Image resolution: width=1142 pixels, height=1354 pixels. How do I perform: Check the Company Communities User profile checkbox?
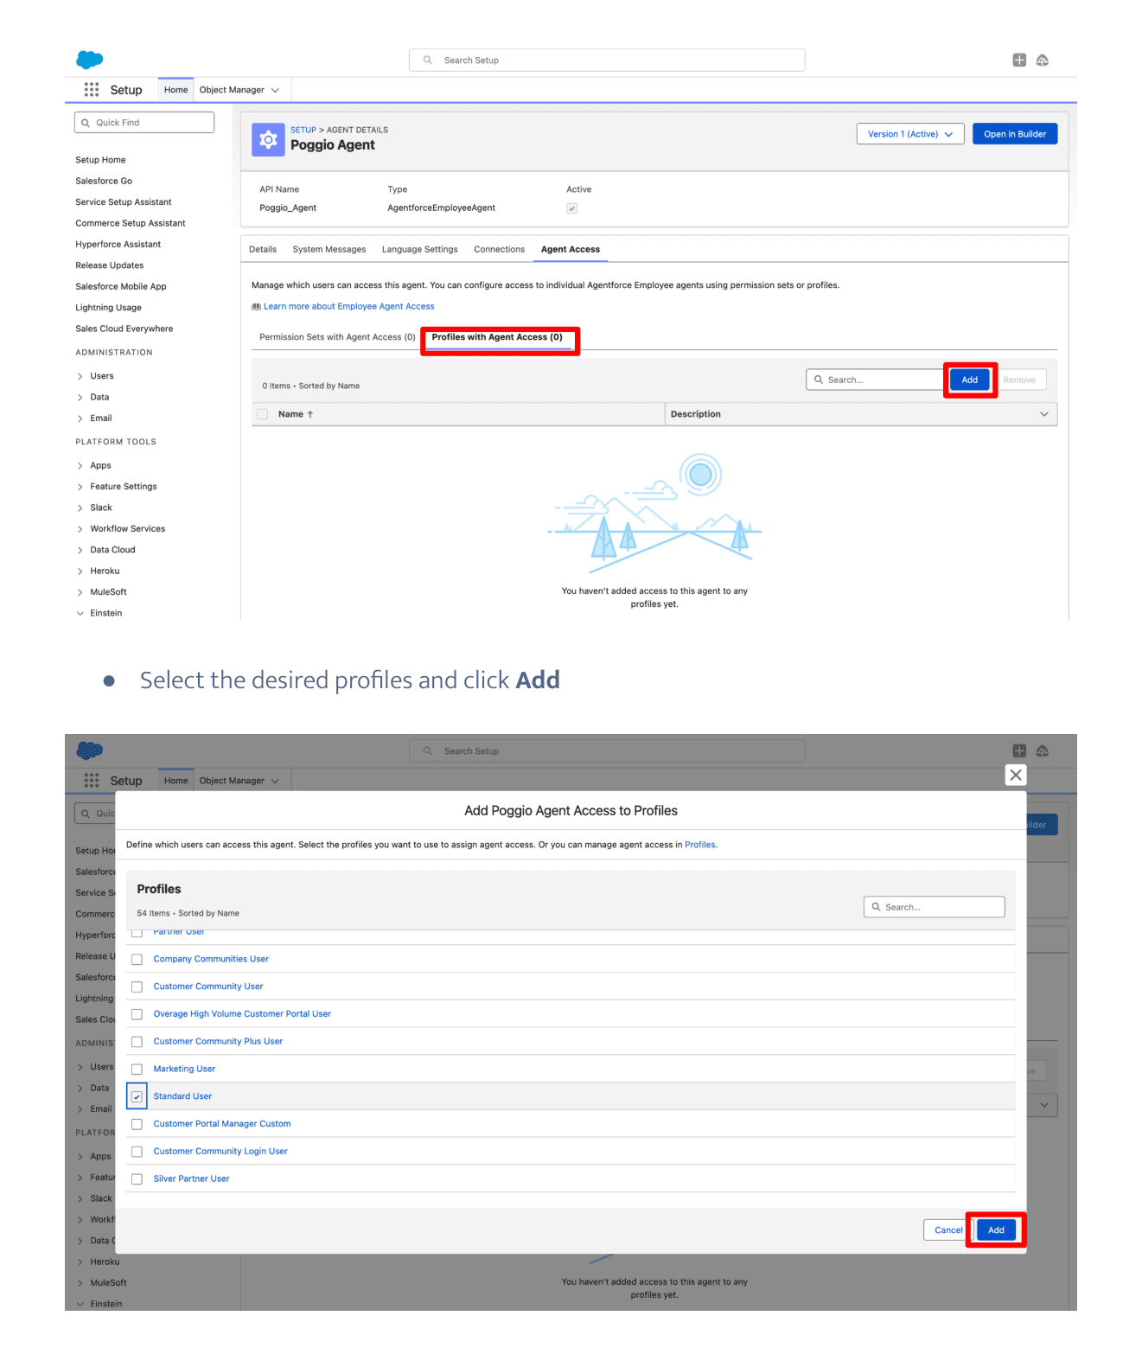tap(137, 960)
